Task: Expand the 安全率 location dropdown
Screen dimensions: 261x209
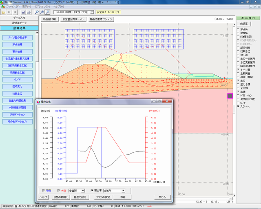Action: click(x=122, y=190)
